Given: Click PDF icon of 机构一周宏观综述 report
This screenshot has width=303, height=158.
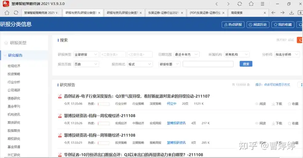Looking at the screenshot, I should pos(60,116).
